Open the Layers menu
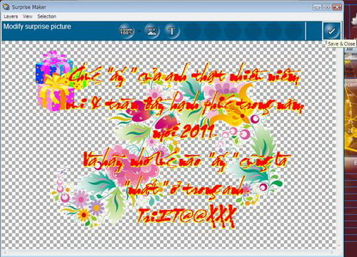Image resolution: width=357 pixels, height=257 pixels. tap(11, 16)
